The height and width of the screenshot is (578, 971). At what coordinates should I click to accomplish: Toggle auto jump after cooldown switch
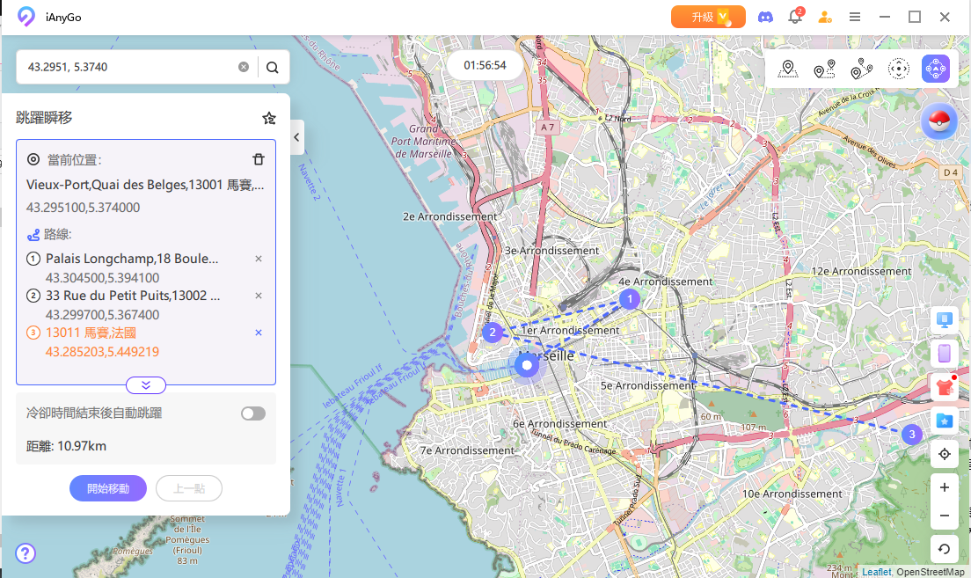253,413
